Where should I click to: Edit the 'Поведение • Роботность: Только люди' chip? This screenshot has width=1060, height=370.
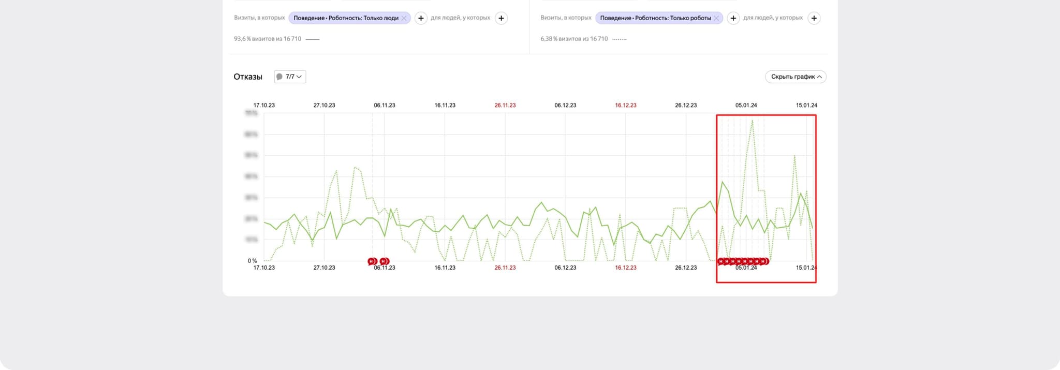345,18
